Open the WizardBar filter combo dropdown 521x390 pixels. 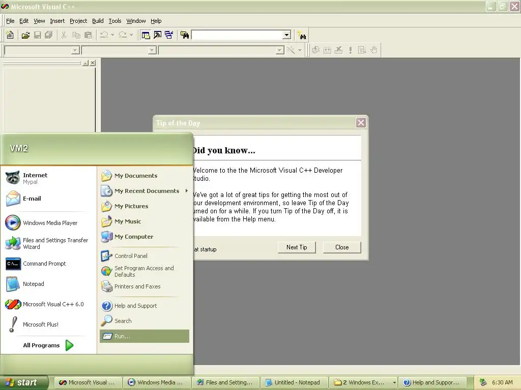tap(152, 50)
